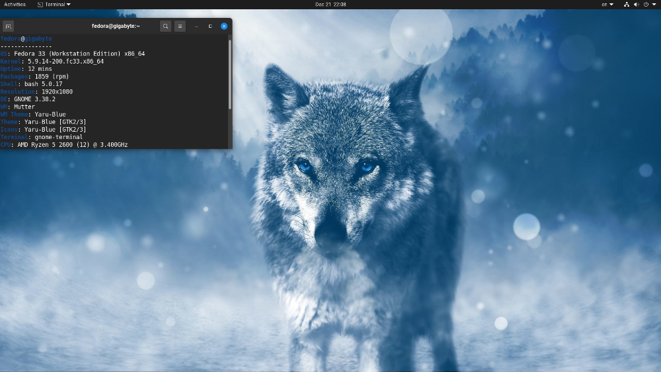Click the fedora@gigabyte:~ window title

pyautogui.click(x=116, y=26)
